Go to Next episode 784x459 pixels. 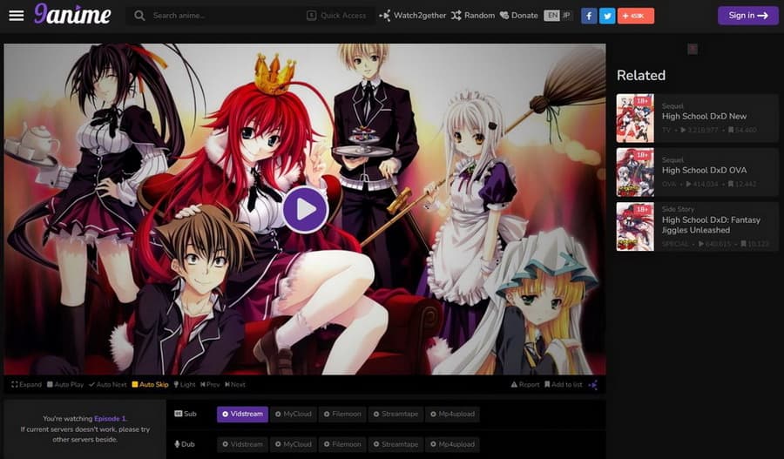tap(235, 384)
